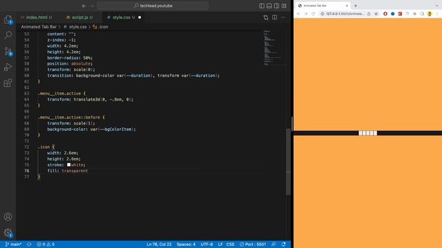Viewport: 442px width, 248px height.
Task: Open a new browser tab
Action: (x=356, y=6)
